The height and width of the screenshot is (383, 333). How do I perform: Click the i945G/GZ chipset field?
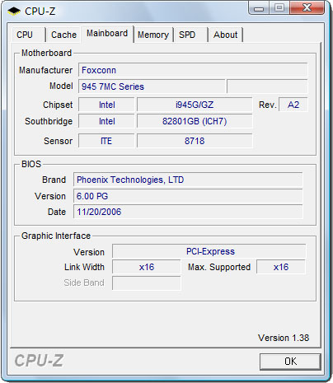[195, 105]
